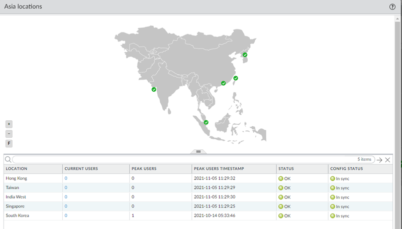
Task: Zoom in the map with plus button
Action: click(9, 124)
